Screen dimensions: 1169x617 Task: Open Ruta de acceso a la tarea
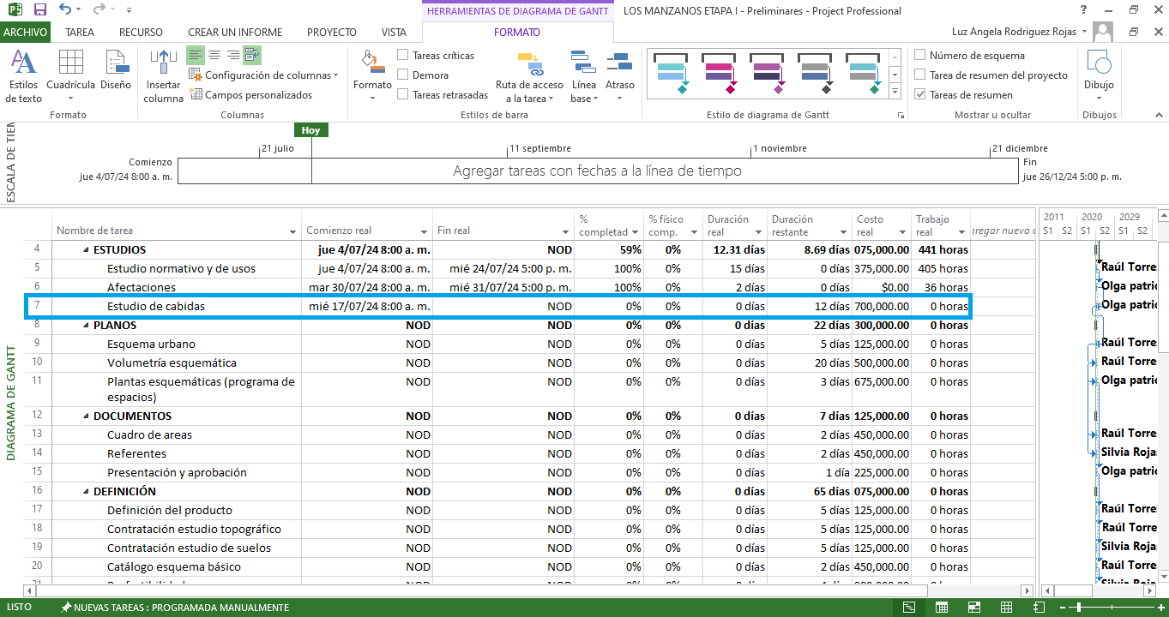tap(529, 75)
